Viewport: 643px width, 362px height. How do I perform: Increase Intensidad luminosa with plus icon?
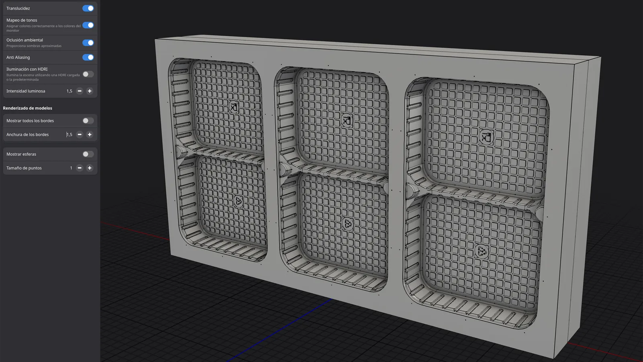coord(90,91)
